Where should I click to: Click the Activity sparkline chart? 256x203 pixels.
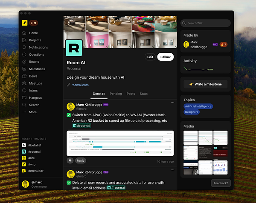pos(198,68)
